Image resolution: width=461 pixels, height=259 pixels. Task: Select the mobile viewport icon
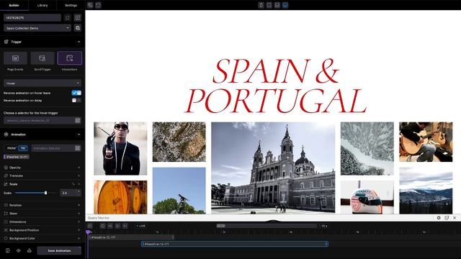tap(261, 5)
